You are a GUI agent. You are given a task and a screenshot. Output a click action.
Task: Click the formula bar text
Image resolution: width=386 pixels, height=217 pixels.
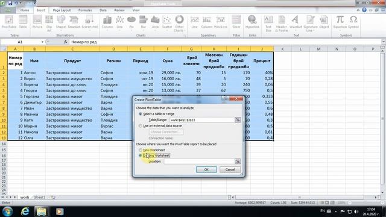tap(84, 42)
